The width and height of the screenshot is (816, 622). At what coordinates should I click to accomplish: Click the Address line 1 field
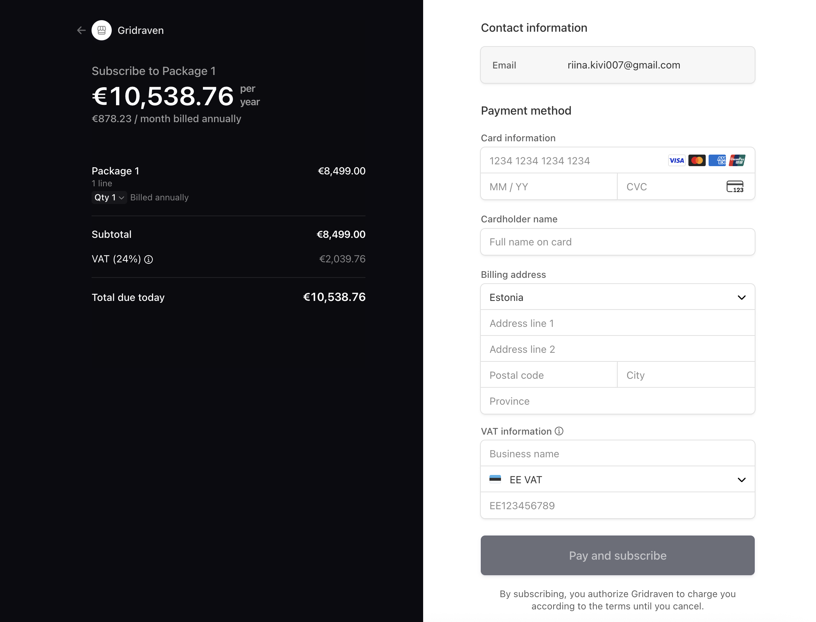(617, 323)
